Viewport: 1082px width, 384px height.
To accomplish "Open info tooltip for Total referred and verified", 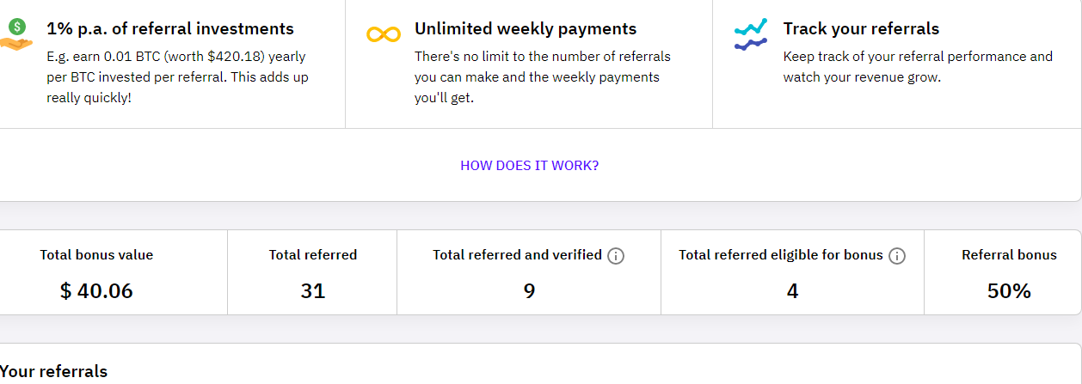I will [616, 256].
